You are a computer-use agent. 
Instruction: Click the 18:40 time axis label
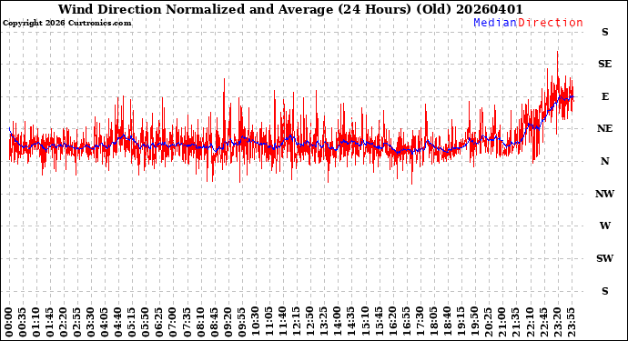447,322
